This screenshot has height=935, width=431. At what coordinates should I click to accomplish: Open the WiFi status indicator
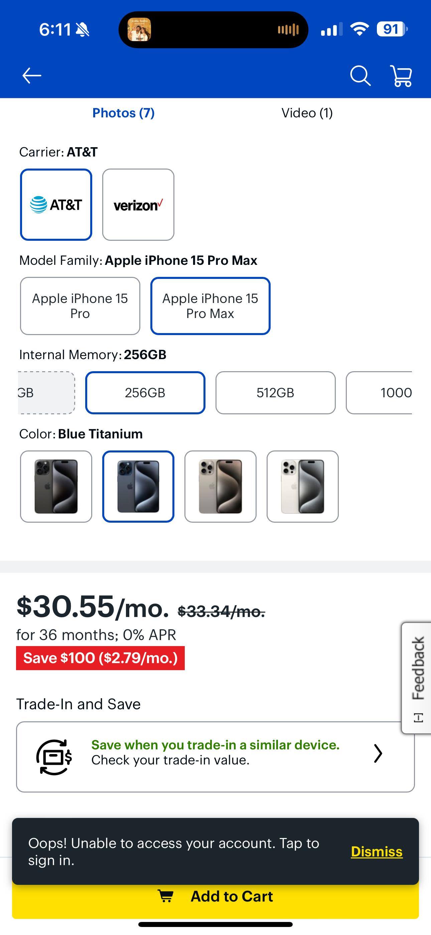click(x=358, y=30)
